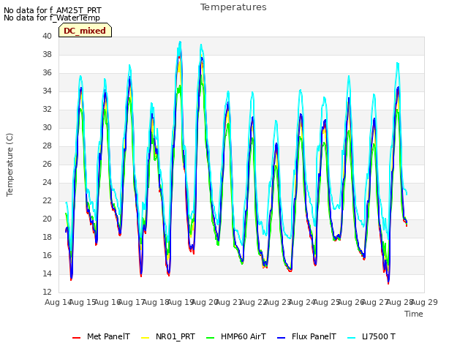
Task: Click the red Met PanelT legend swatch
Action: (x=76, y=337)
